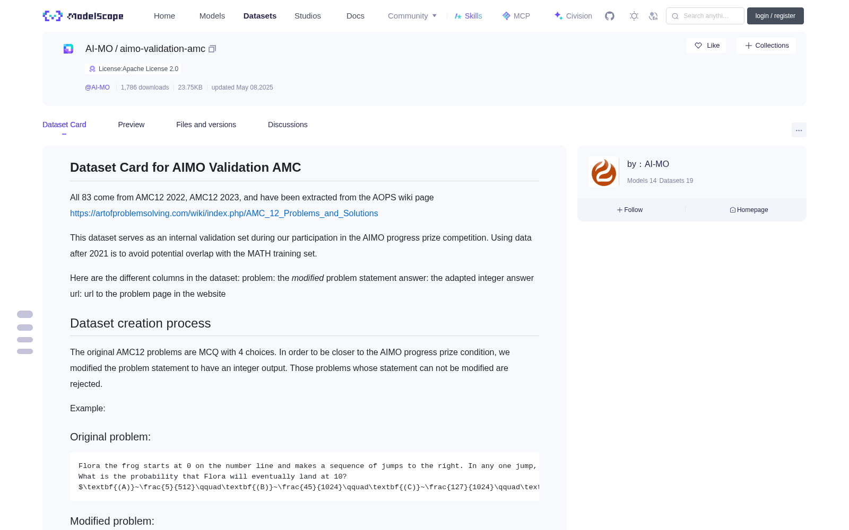Switch to the Preview tab

[x=131, y=125]
